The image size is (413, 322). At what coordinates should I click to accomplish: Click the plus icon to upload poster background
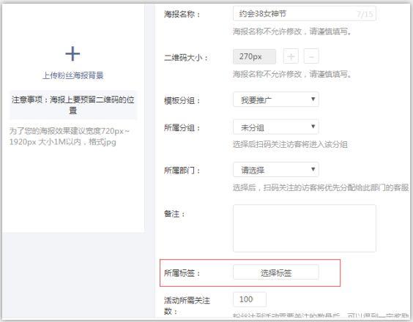pos(72,53)
